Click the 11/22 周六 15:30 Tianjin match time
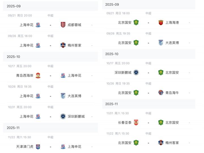 coord(19,137)
